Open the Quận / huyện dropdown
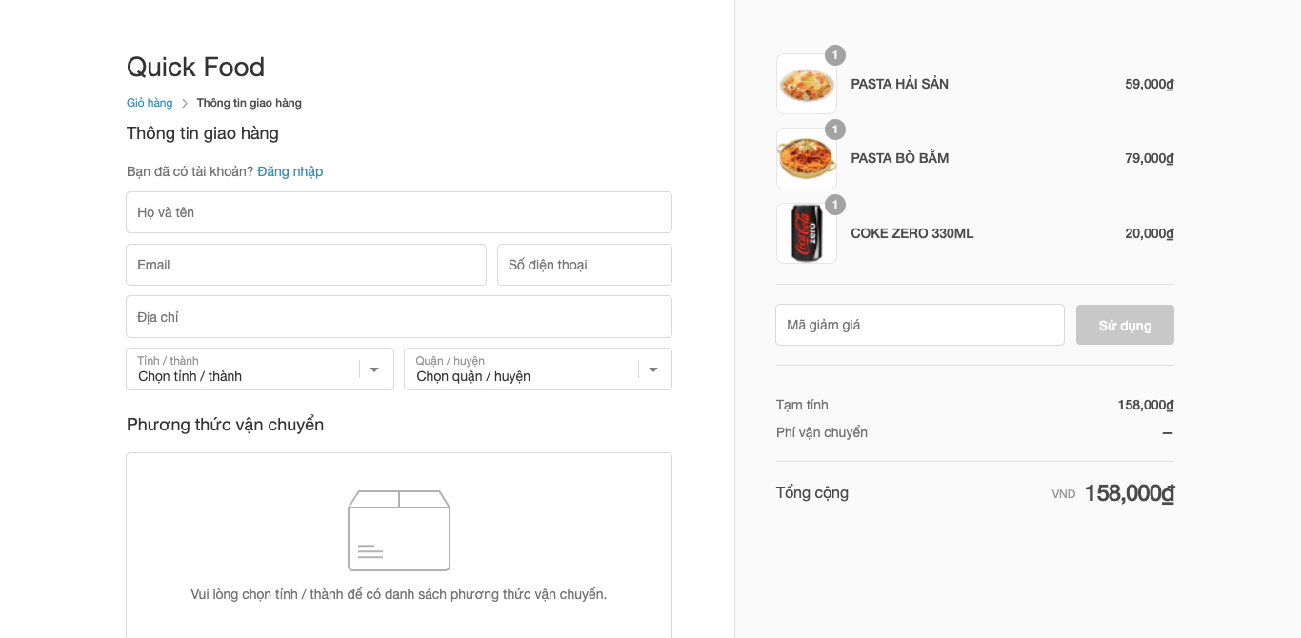 point(538,369)
